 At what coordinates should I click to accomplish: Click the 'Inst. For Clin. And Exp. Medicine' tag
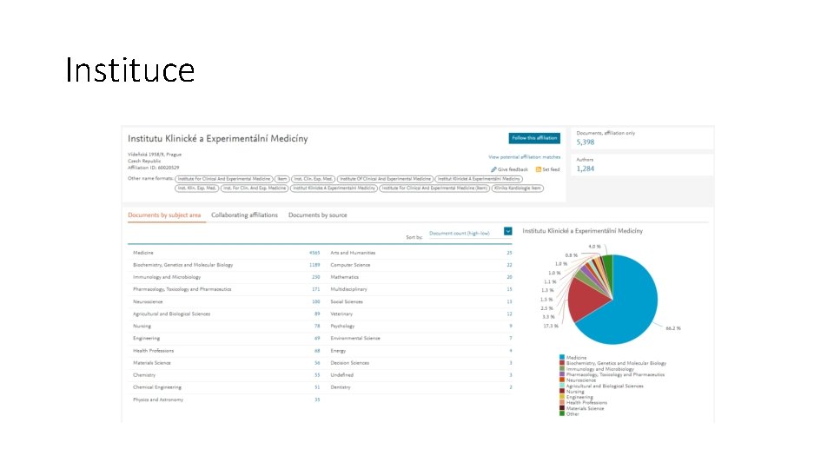pyautogui.click(x=255, y=188)
